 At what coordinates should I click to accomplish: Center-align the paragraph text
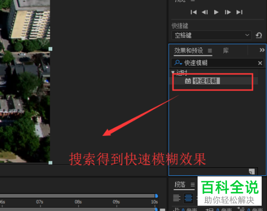(x=189, y=198)
